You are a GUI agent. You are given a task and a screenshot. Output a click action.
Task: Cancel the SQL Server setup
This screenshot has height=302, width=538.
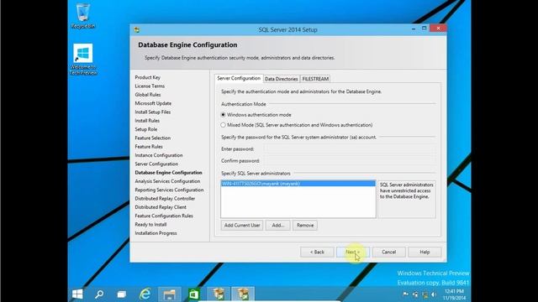[x=388, y=252]
